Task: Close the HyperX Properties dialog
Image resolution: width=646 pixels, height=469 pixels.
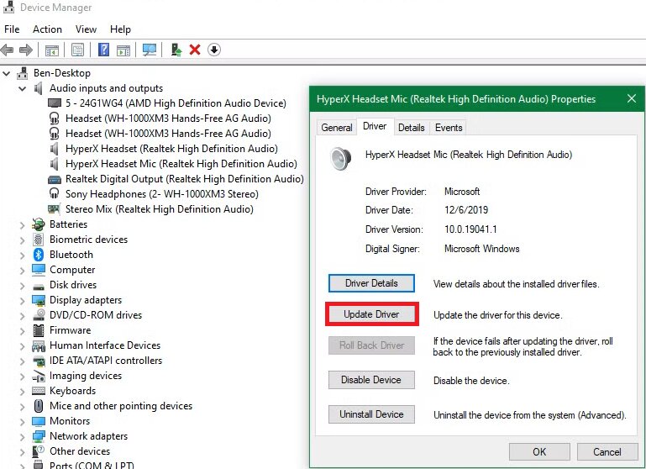Action: pyautogui.click(x=632, y=99)
